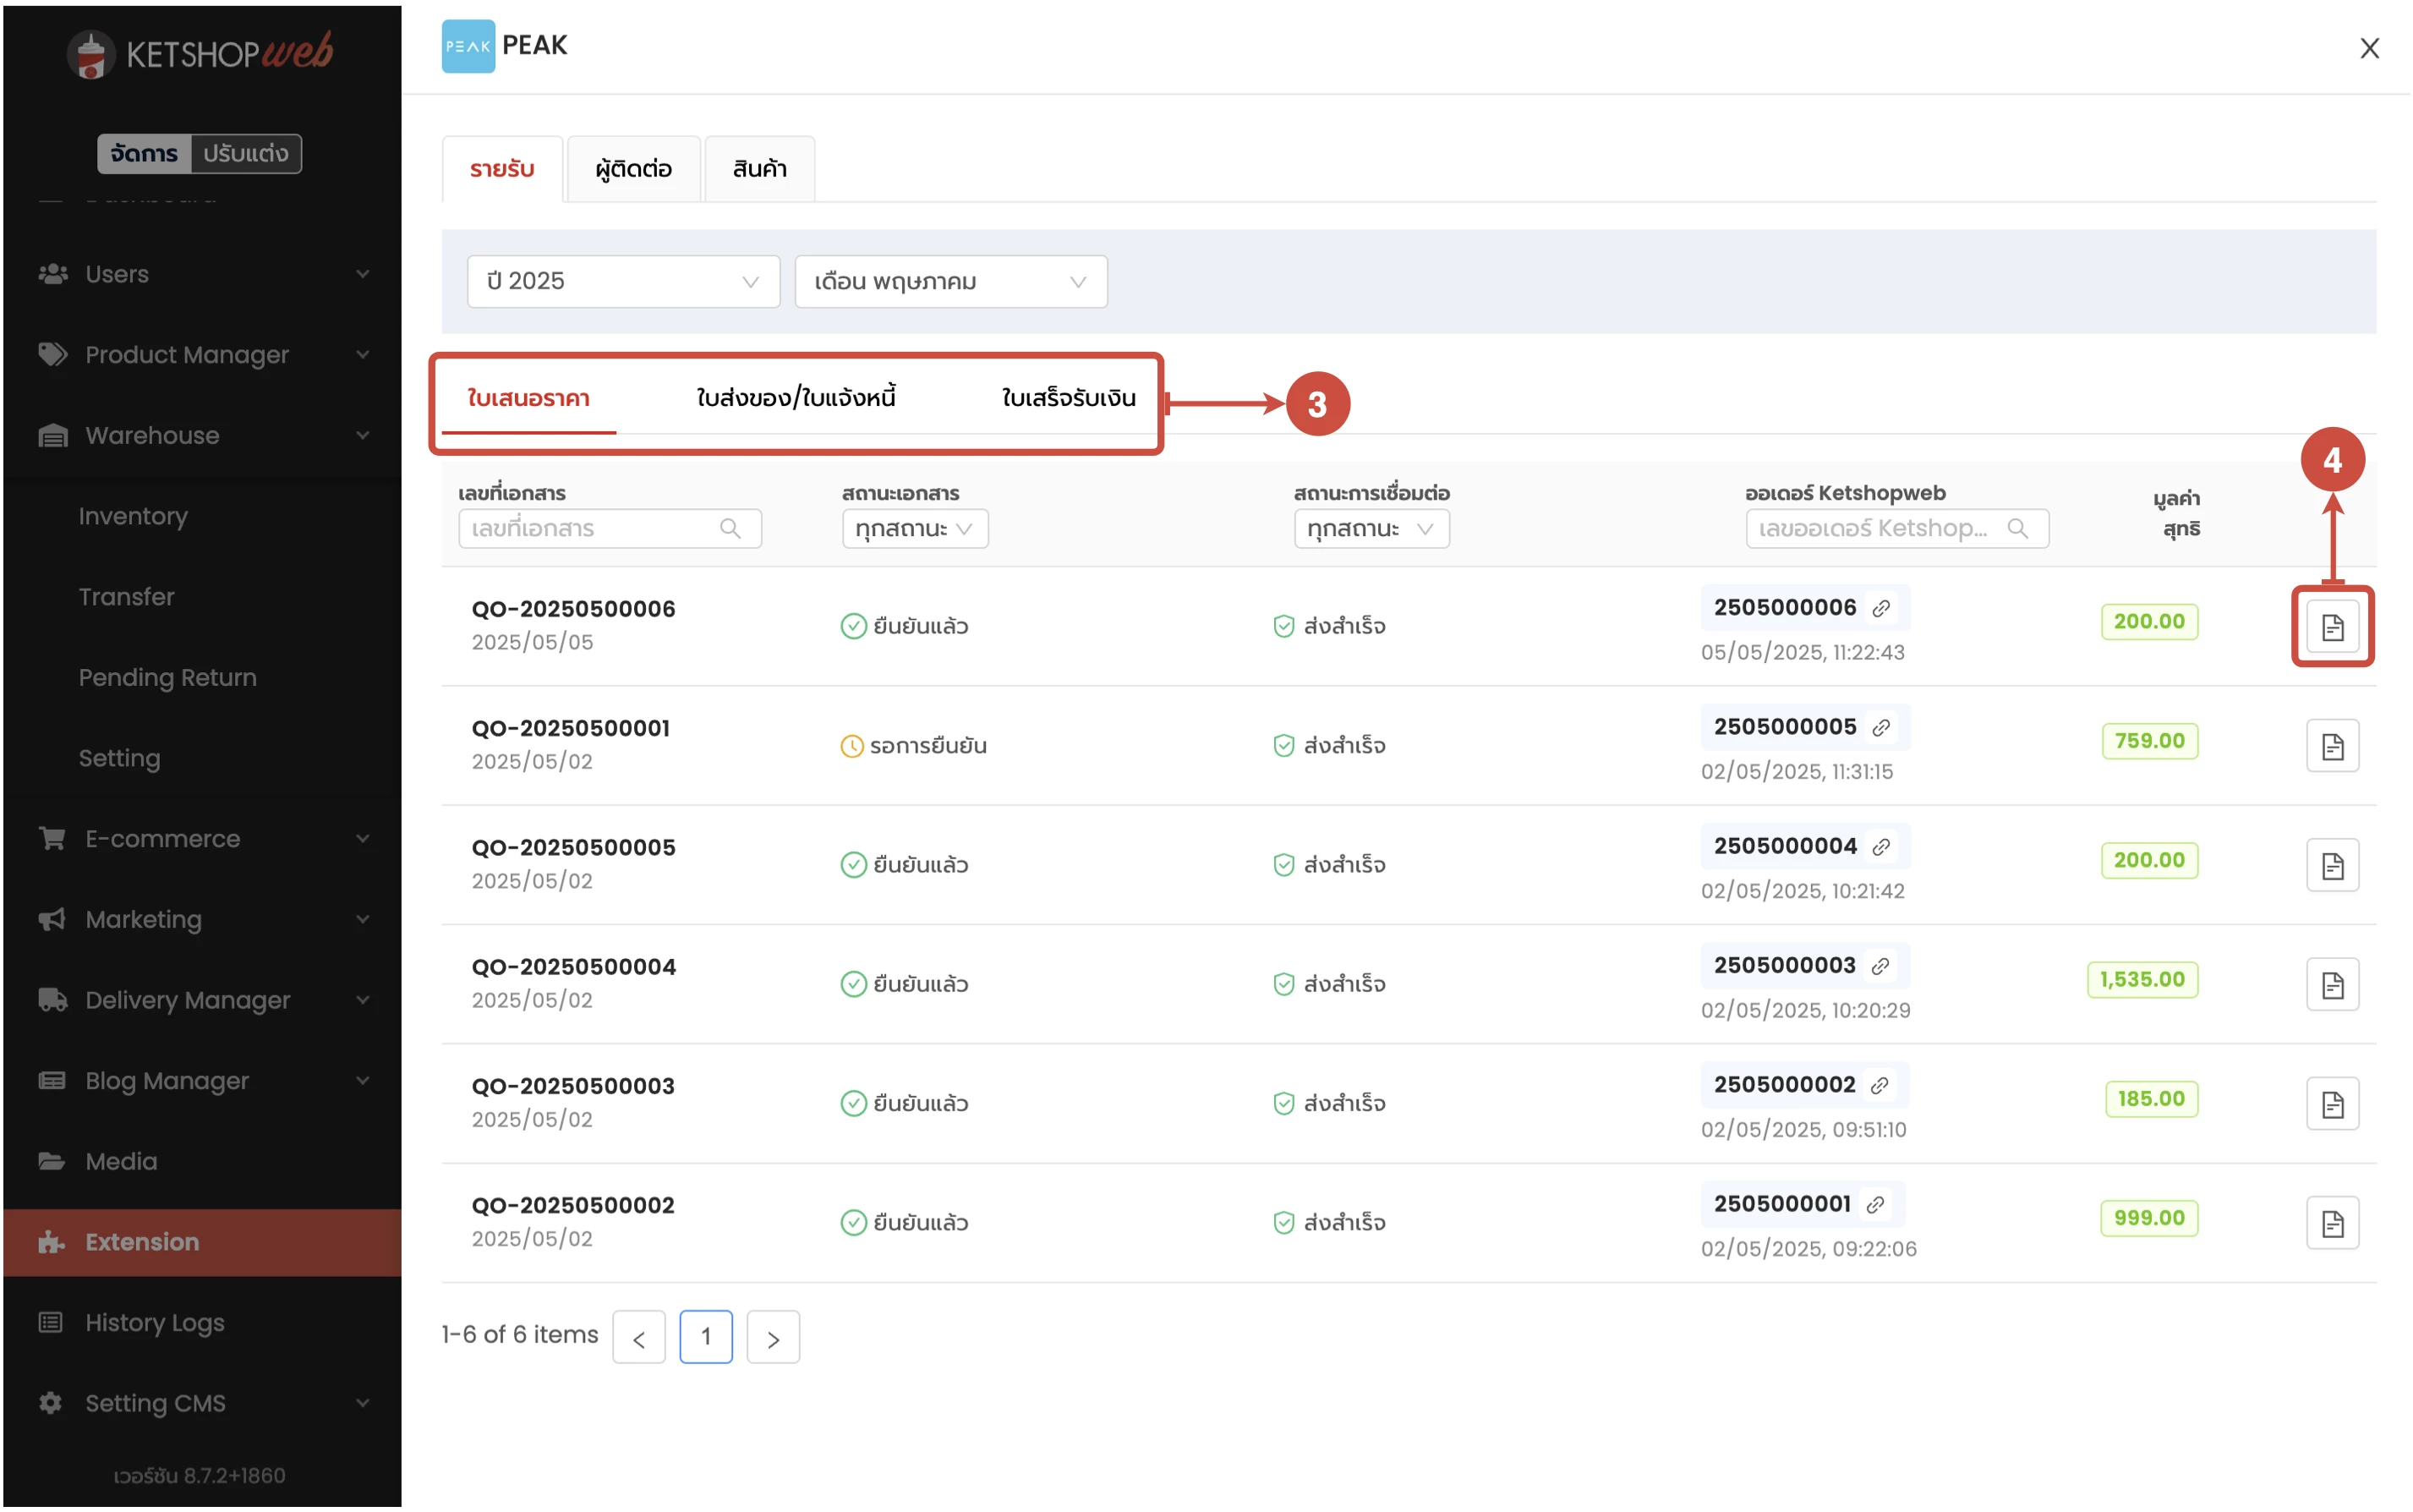Open Inventory under Warehouse
The image size is (2413, 1512).
[133, 516]
